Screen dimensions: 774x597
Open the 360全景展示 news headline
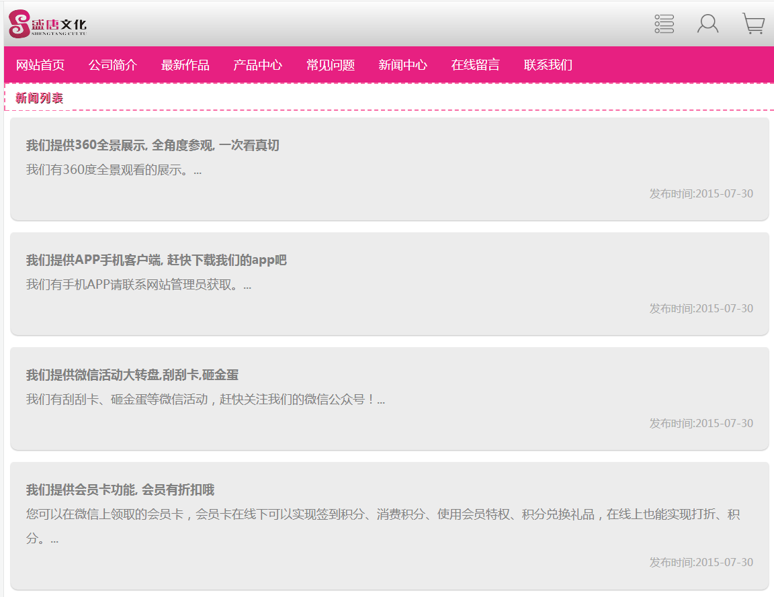[153, 146]
